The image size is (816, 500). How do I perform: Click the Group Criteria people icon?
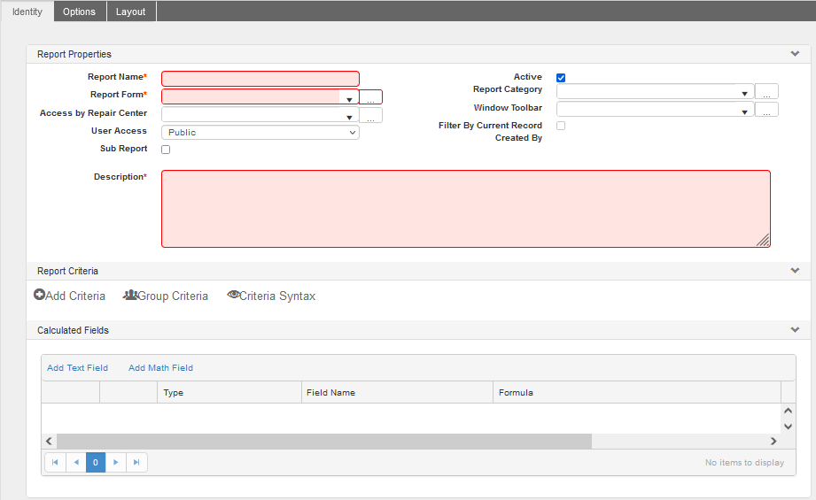pos(129,296)
